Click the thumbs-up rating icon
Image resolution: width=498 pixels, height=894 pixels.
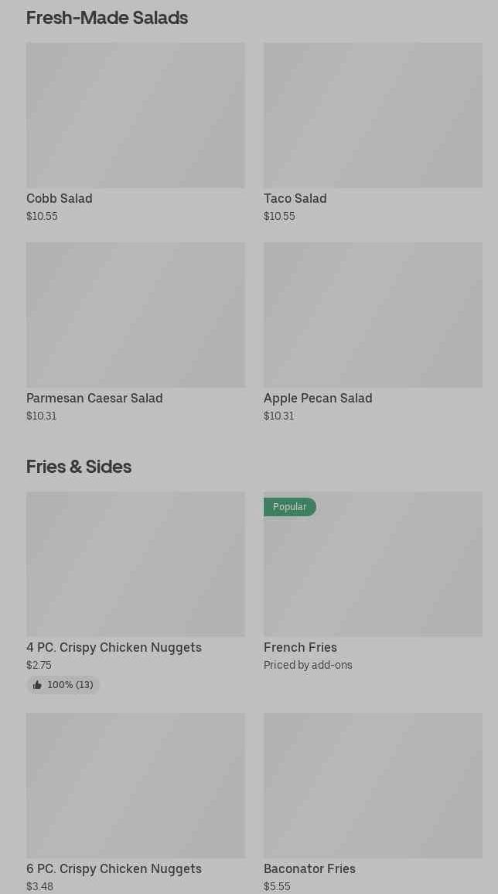click(37, 685)
